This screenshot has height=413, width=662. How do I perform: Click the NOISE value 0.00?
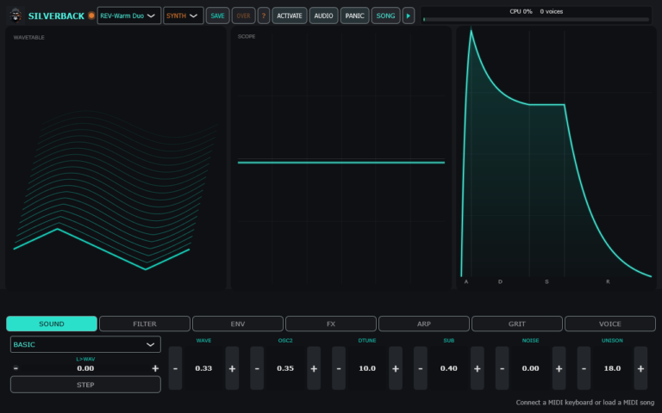click(x=530, y=368)
